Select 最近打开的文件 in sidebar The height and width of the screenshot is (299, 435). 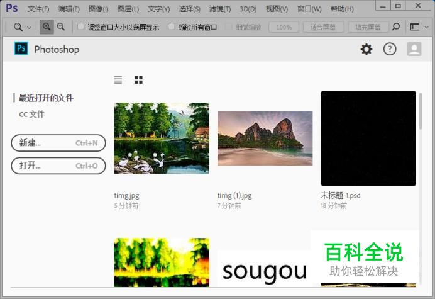click(46, 98)
